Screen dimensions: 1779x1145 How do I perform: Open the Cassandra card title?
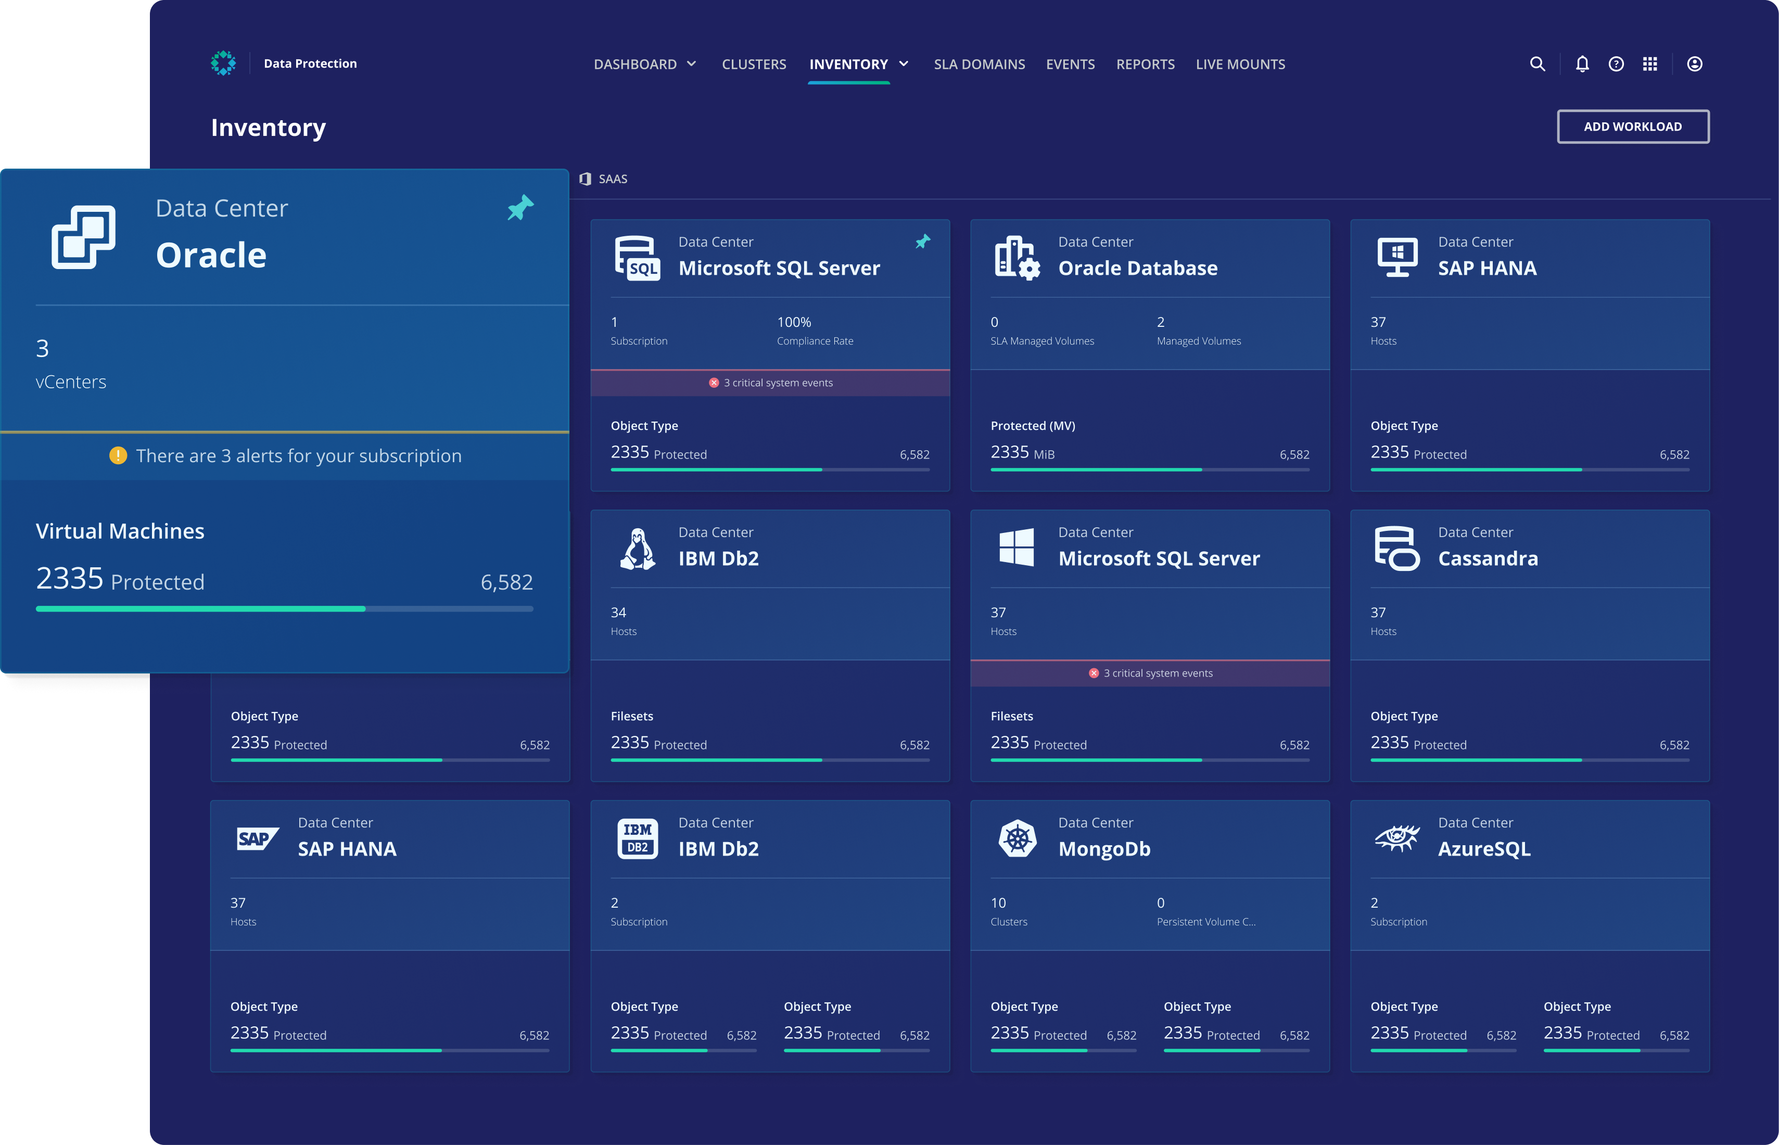pos(1488,558)
